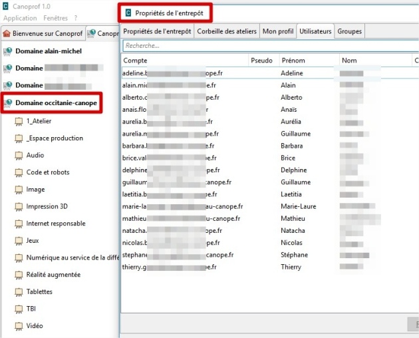
Task: Select the Laetitia user row
Action: 270,194
